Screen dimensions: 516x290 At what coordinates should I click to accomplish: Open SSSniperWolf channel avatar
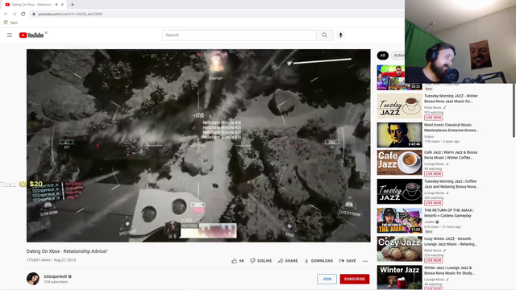[33, 279]
